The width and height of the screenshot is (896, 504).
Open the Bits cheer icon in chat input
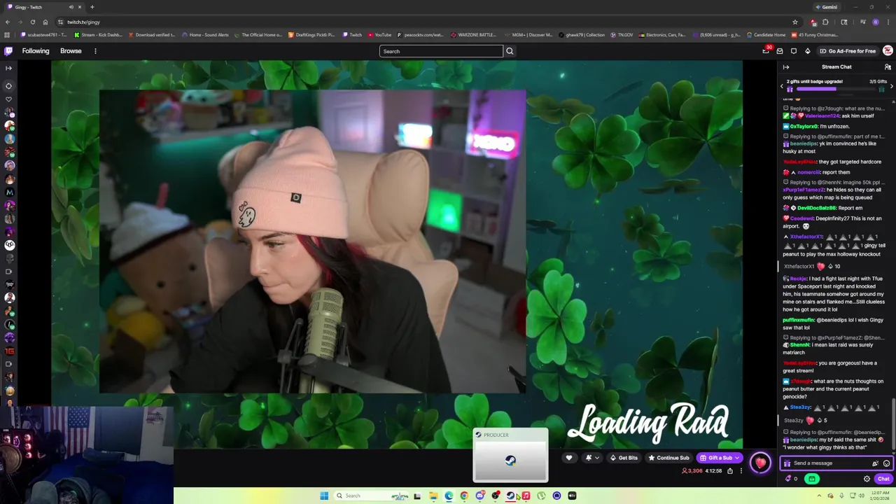click(875, 463)
